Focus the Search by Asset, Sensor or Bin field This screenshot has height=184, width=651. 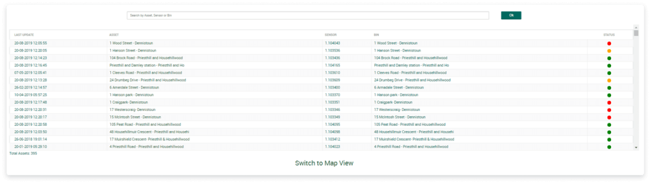tap(308, 15)
